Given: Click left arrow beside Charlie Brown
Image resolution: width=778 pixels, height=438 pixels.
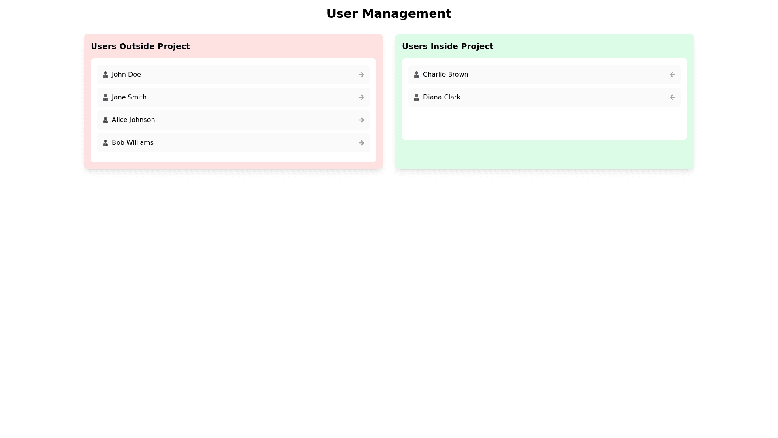Looking at the screenshot, I should tap(672, 75).
